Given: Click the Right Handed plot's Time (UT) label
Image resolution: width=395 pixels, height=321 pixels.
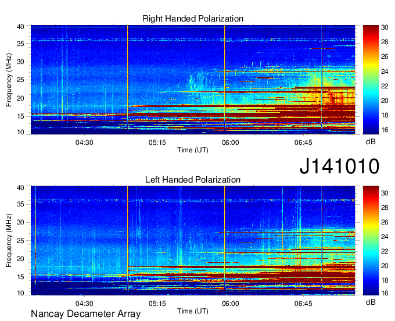Looking at the screenshot, I should click(x=193, y=150).
